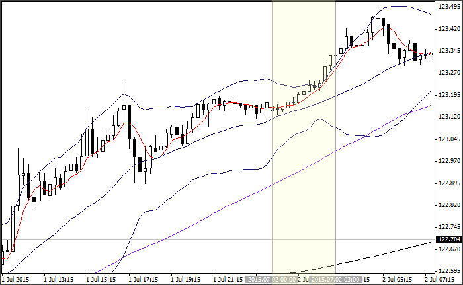
Task: Click the 1 Jul 15:15 time label
Action: click(101, 279)
